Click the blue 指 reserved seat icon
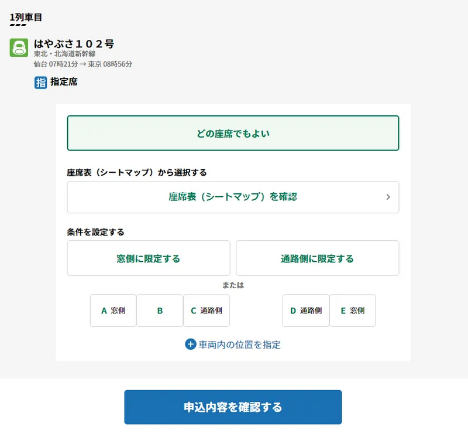468x437 pixels. pyautogui.click(x=40, y=83)
